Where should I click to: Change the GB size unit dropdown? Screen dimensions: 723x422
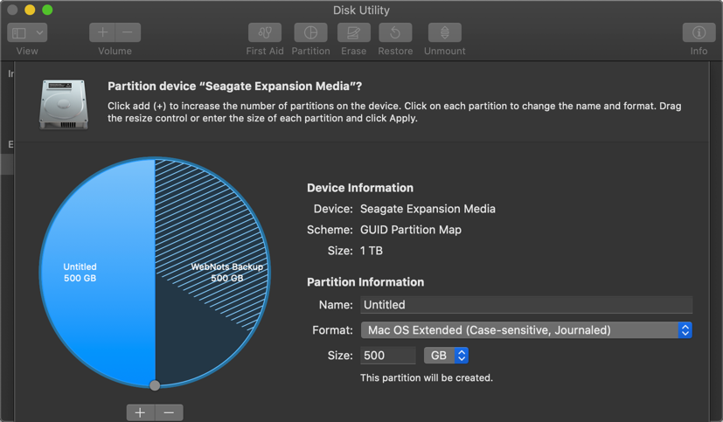tap(447, 356)
